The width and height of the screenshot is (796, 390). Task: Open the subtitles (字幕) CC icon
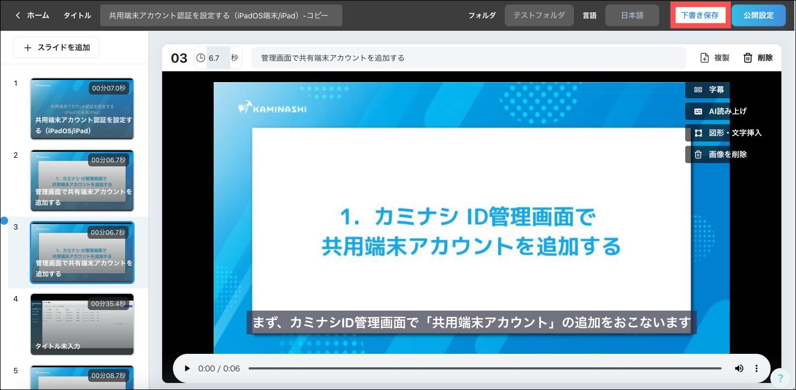point(698,90)
